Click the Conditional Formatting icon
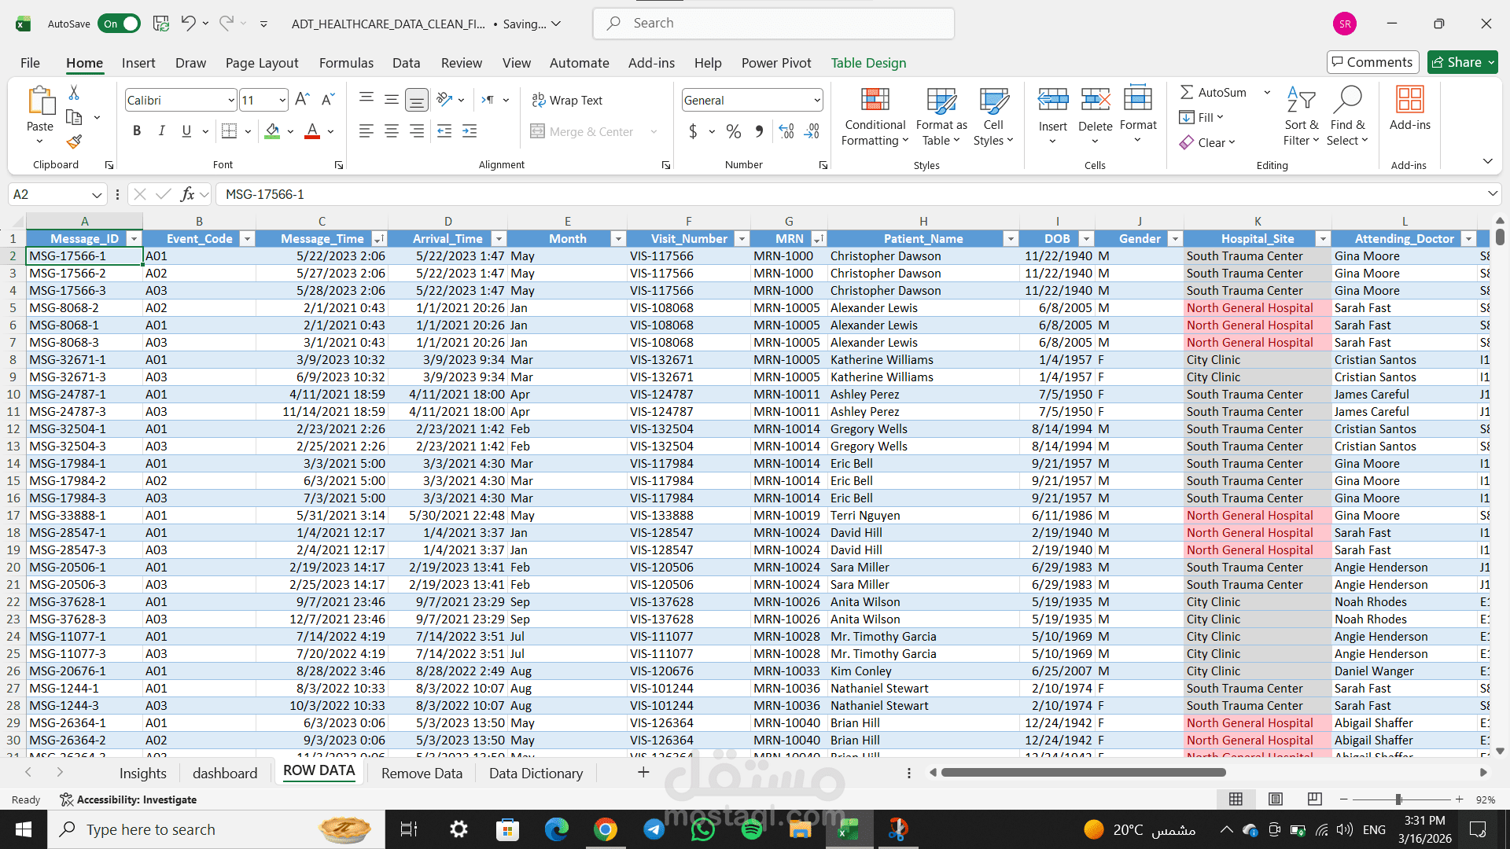 (875, 101)
